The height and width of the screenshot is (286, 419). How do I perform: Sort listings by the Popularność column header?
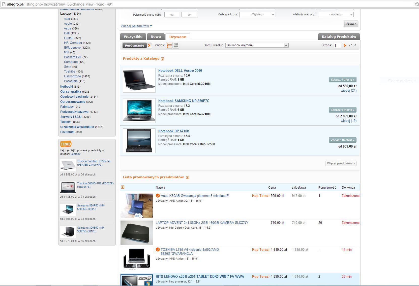327,188
